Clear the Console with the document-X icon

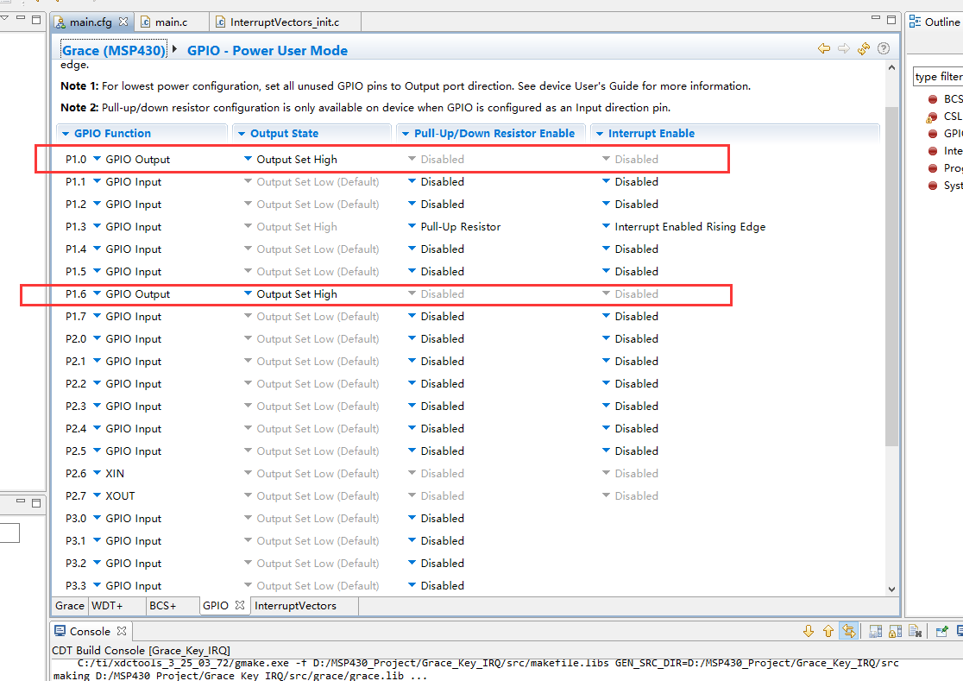pyautogui.click(x=915, y=631)
